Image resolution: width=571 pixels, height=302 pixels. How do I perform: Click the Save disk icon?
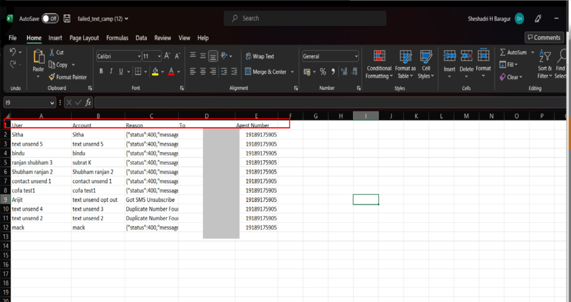(67, 18)
